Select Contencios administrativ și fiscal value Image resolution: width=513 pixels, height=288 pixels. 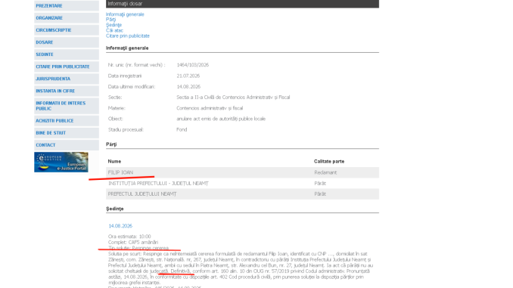click(x=210, y=108)
